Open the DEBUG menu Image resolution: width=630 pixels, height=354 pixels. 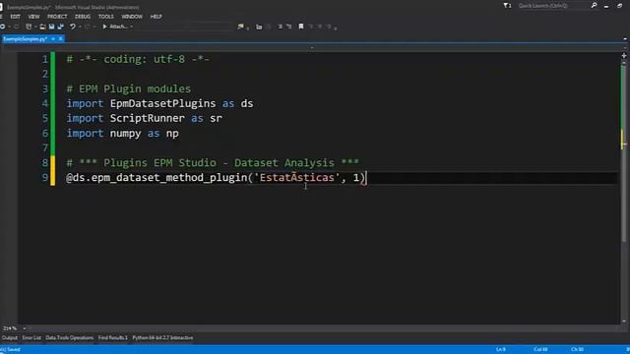(x=83, y=17)
